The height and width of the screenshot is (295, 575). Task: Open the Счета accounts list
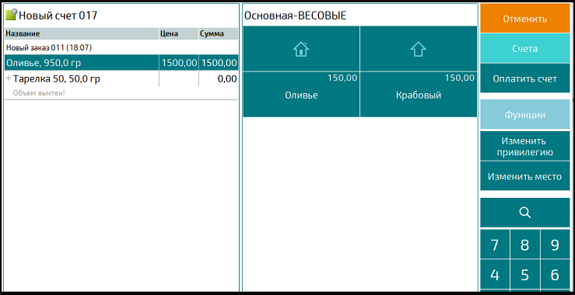(525, 48)
